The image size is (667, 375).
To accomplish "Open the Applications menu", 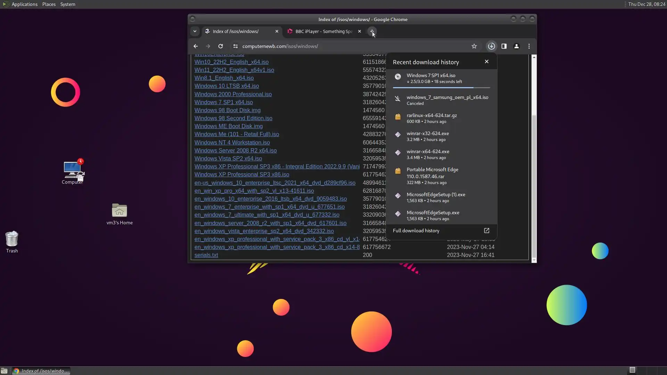I will tap(24, 4).
